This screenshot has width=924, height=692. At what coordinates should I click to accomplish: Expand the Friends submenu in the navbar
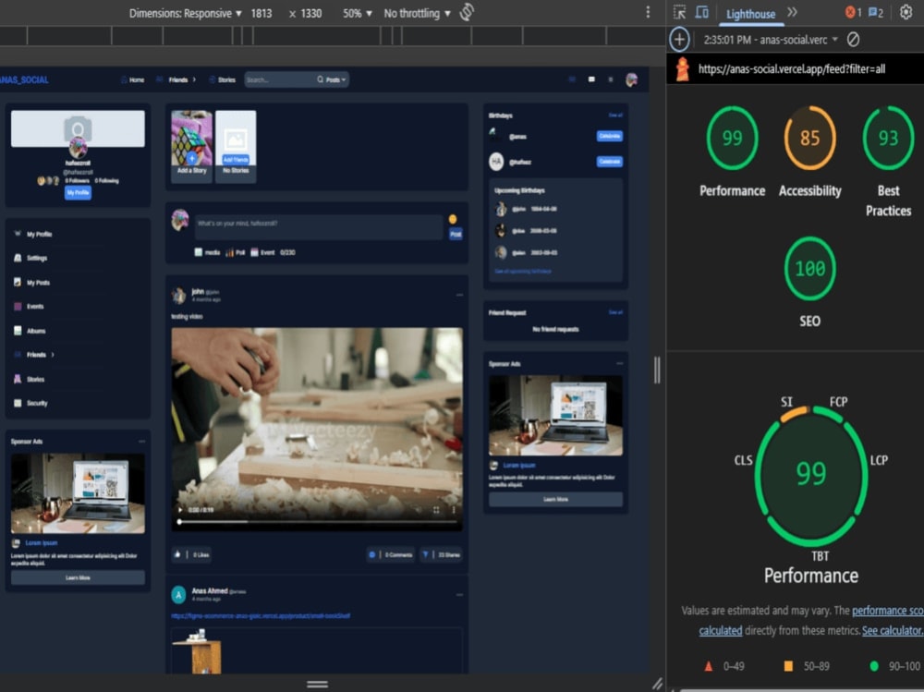click(x=194, y=79)
